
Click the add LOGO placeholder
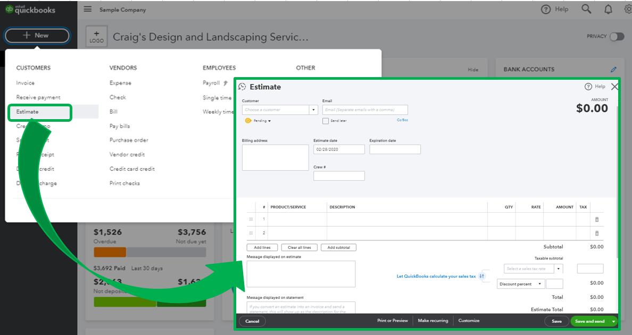coord(97,37)
